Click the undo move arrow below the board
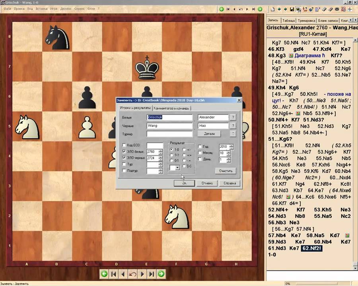This screenshot has width=358, height=286. tap(133, 274)
